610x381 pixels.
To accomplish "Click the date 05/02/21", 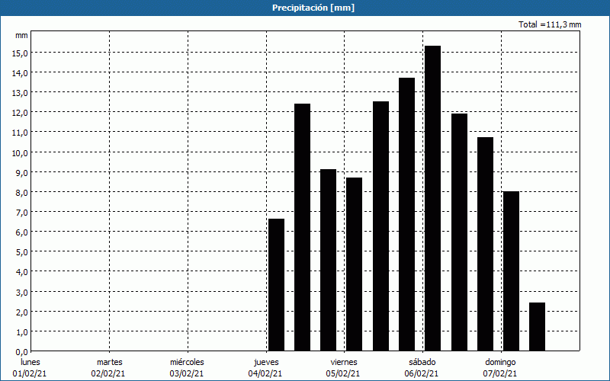I will point(343,373).
